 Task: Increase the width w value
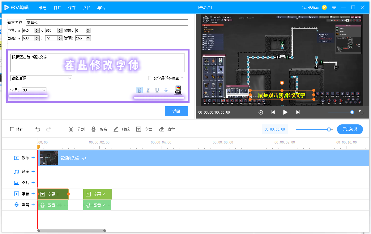[x=37, y=37]
